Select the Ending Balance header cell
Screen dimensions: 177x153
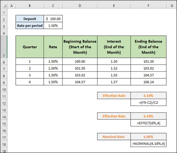(149, 47)
